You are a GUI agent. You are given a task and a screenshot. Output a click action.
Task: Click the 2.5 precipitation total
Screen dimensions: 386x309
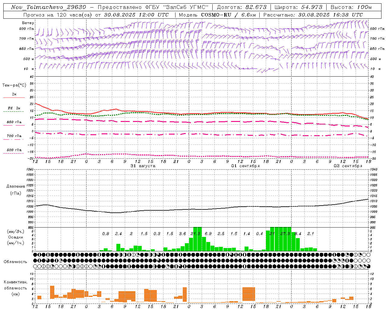point(221,234)
